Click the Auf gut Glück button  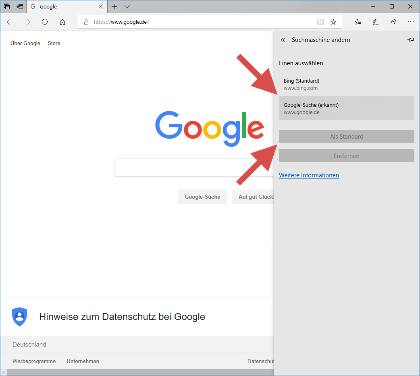point(253,197)
